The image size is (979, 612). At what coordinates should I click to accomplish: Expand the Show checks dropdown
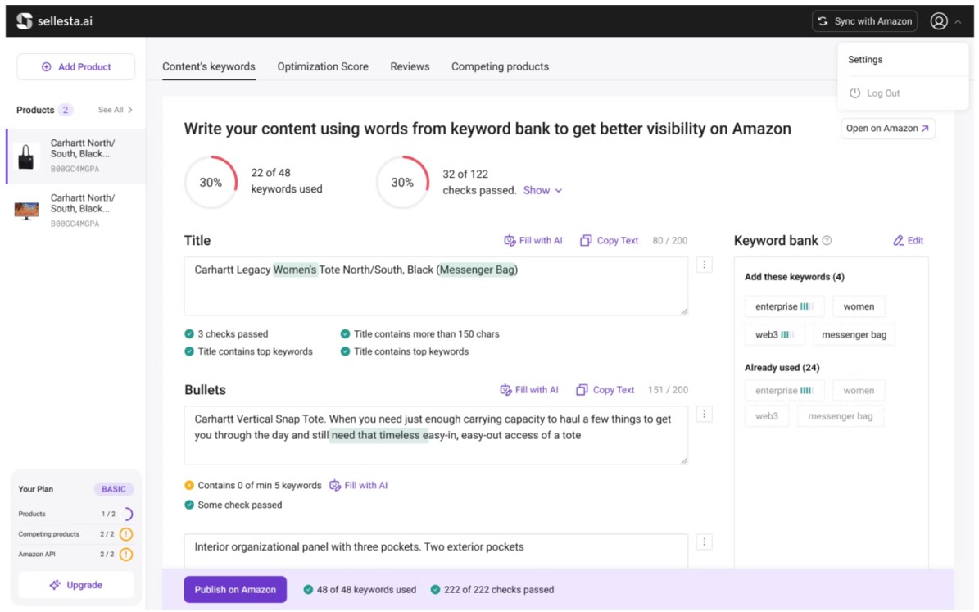pyautogui.click(x=542, y=190)
